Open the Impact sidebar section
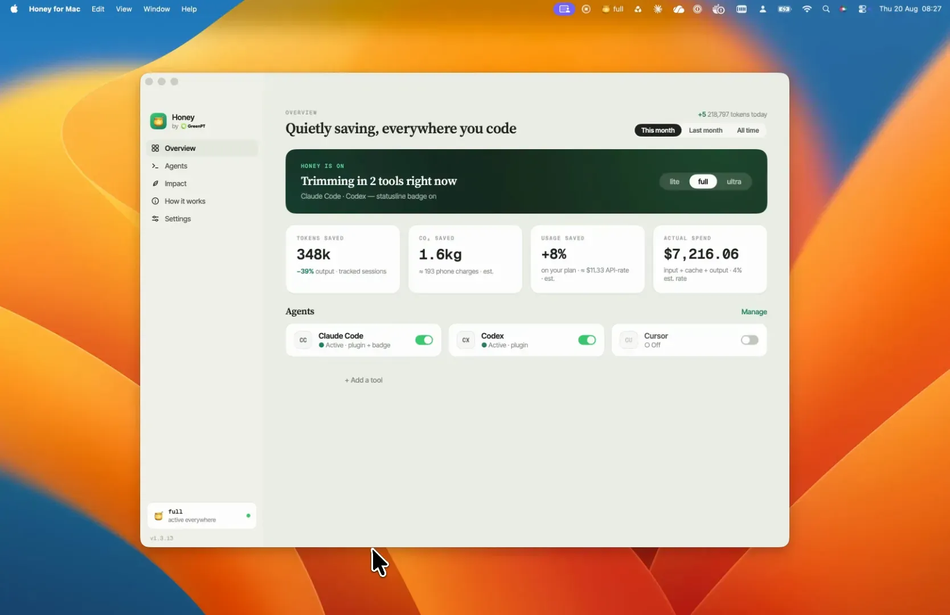This screenshot has width=950, height=615. pyautogui.click(x=202, y=183)
